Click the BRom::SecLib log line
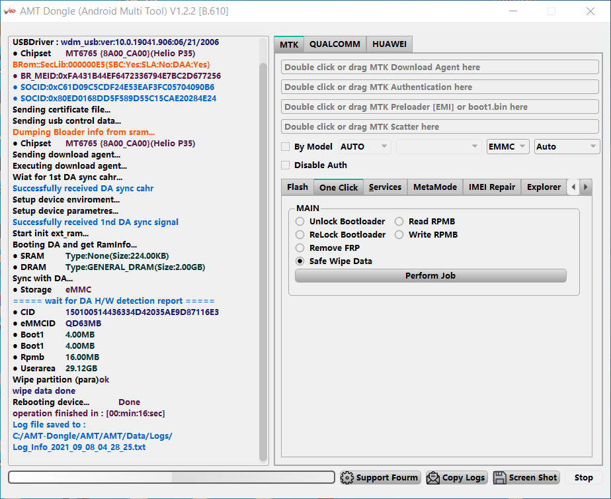 112,65
